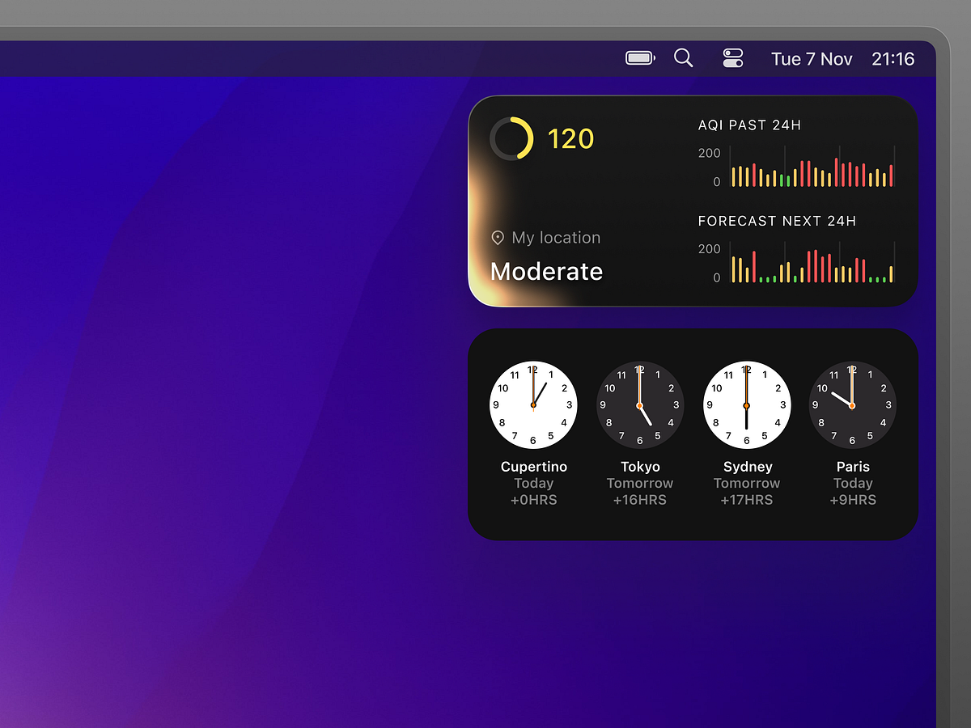Image resolution: width=971 pixels, height=728 pixels.
Task: Click the Cupertino city label
Action: click(533, 467)
